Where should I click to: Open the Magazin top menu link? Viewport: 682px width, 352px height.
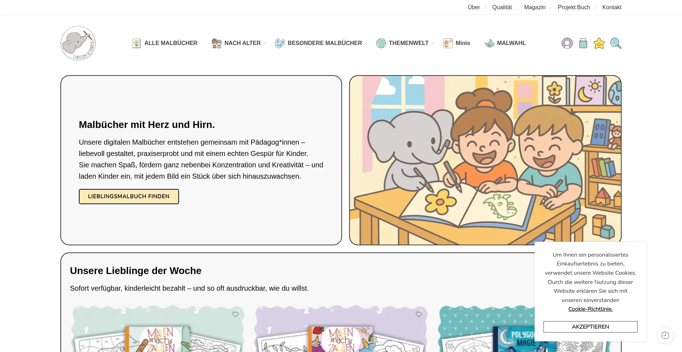(x=535, y=7)
